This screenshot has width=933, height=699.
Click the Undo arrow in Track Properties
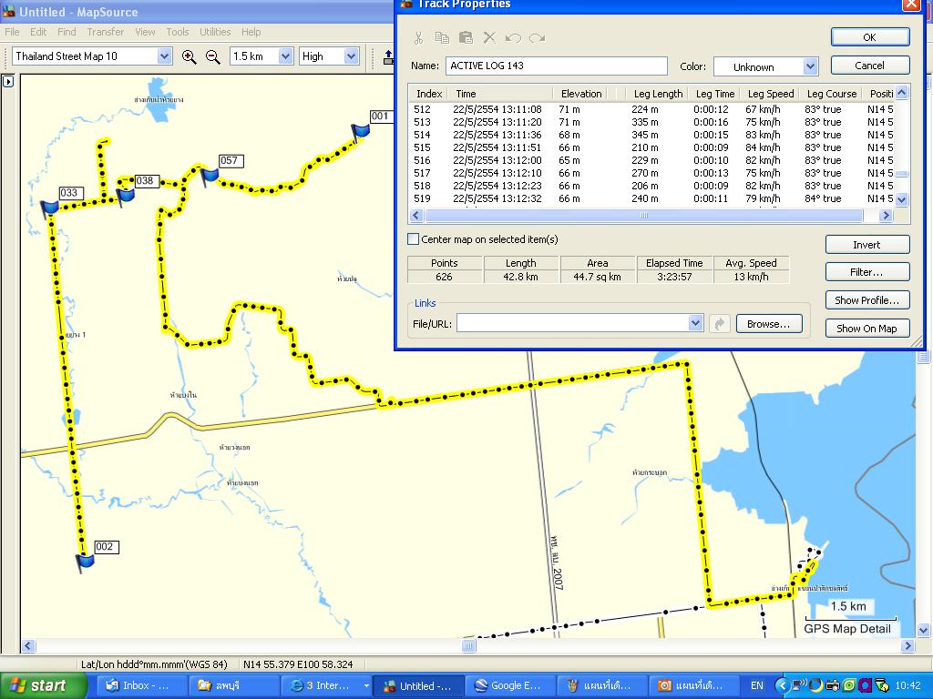pyautogui.click(x=513, y=37)
